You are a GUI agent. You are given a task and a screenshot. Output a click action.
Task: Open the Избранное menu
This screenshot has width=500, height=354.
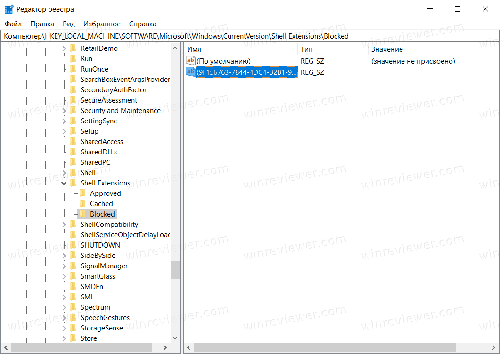point(102,24)
